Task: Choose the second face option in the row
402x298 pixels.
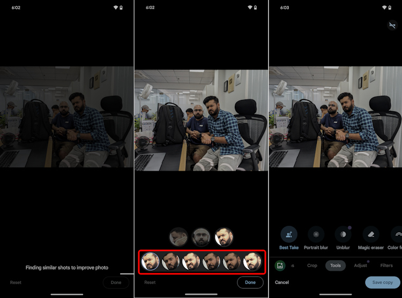Action: (x=171, y=262)
